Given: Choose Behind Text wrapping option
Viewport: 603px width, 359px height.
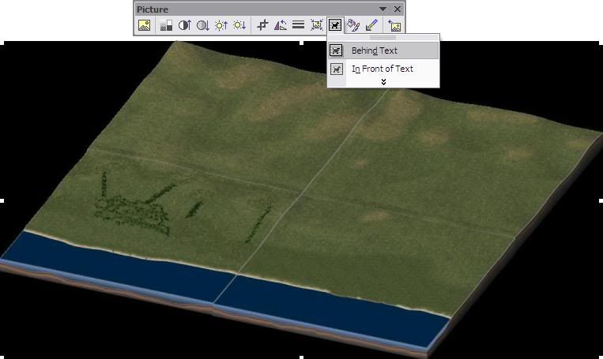Looking at the screenshot, I should (x=383, y=50).
